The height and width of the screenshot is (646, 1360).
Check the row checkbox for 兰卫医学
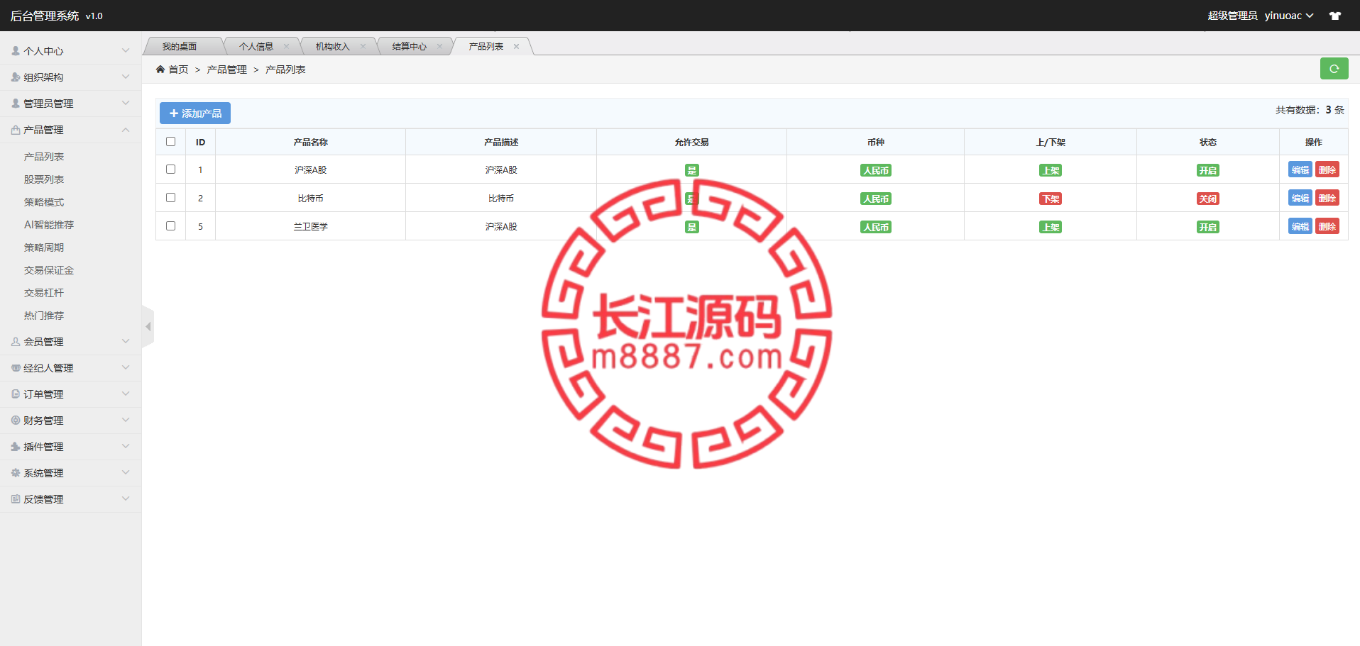pyautogui.click(x=170, y=226)
